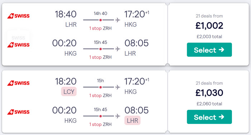Click the £1,030 price
Image resolution: width=251 pixels, height=135 pixels.
point(209,93)
